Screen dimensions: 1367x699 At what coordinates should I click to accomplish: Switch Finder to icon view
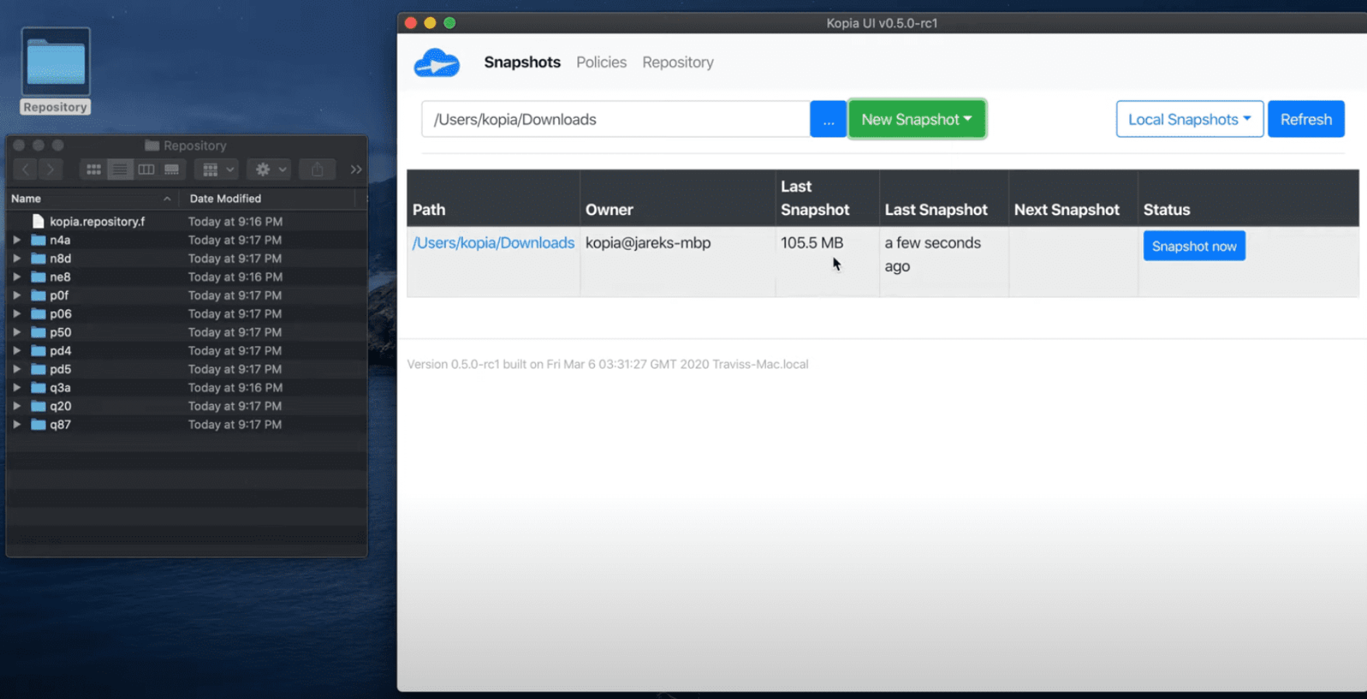pos(93,169)
